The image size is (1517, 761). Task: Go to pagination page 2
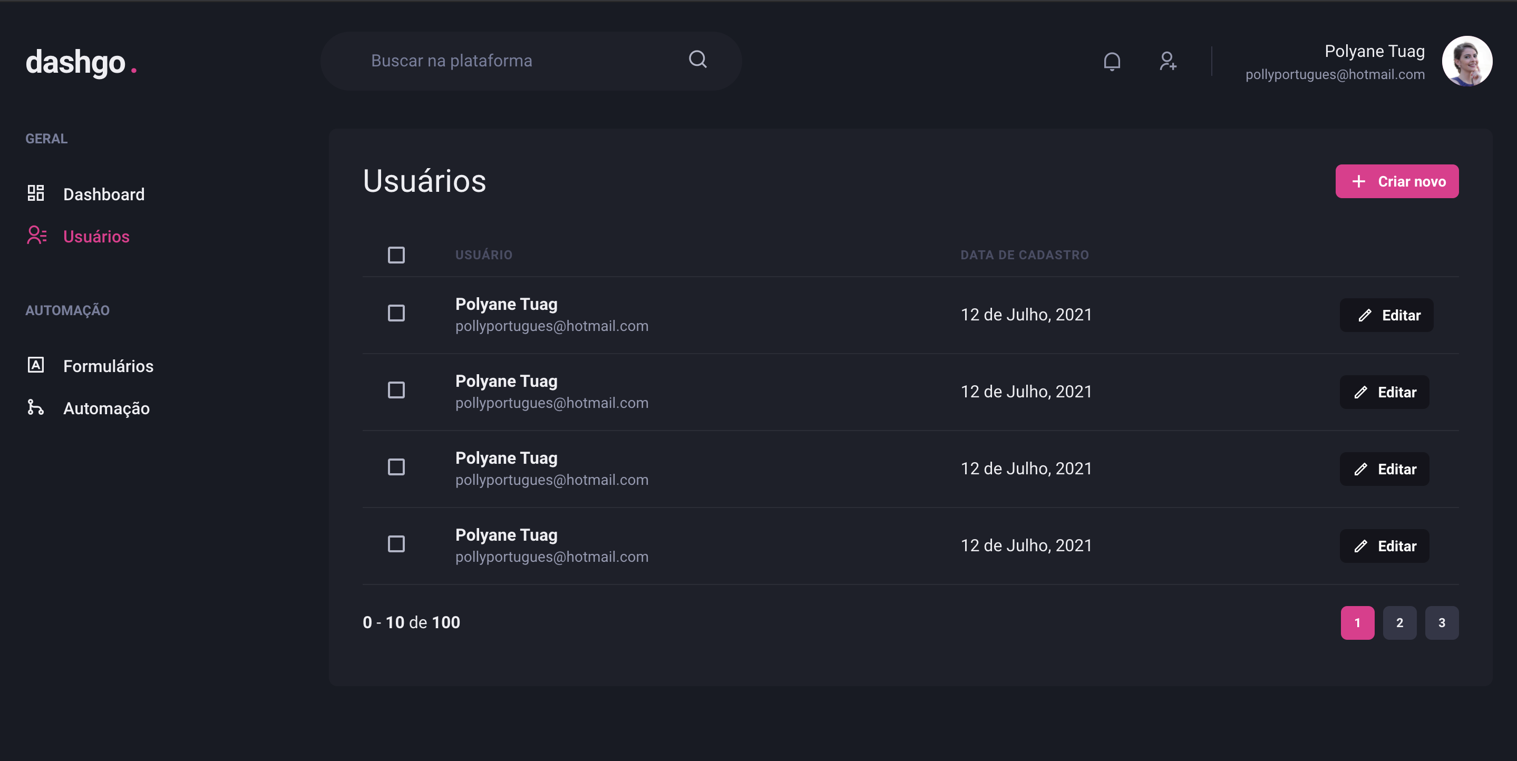[x=1399, y=622]
